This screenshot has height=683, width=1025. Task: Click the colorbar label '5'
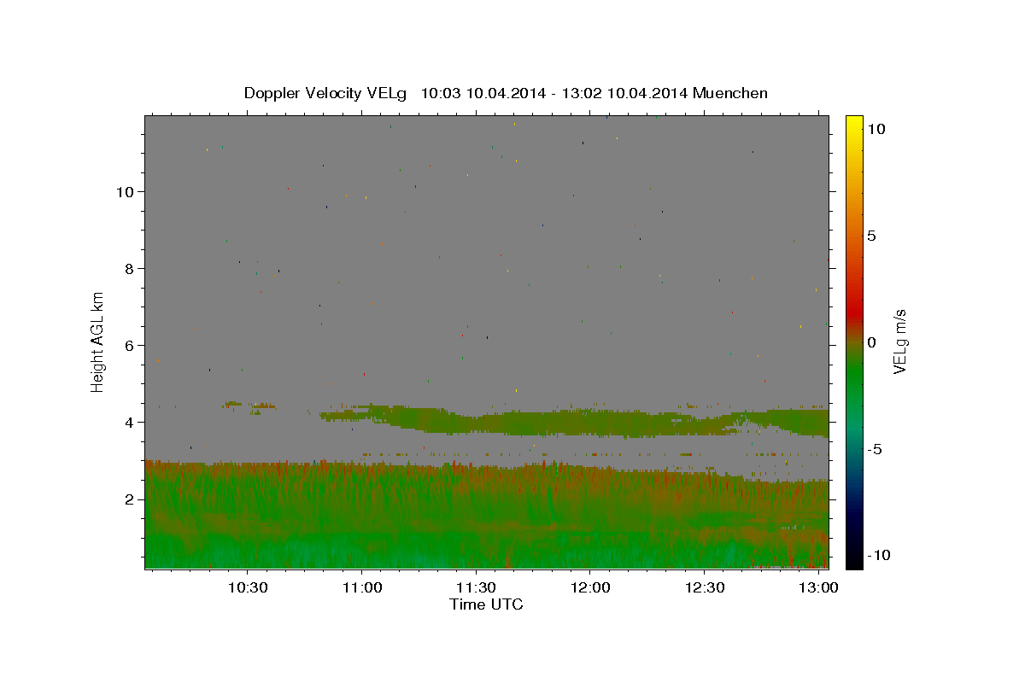pyautogui.click(x=871, y=236)
